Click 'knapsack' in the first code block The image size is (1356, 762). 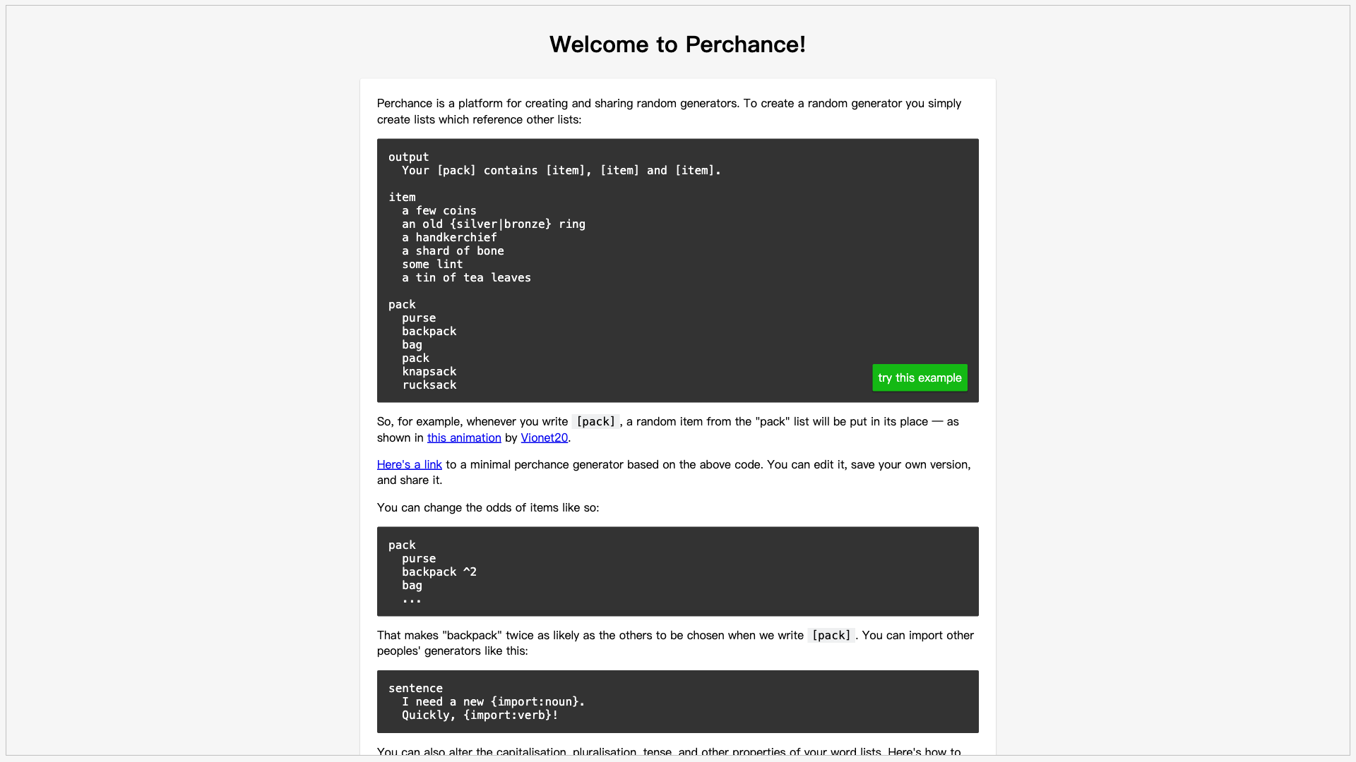coord(429,372)
